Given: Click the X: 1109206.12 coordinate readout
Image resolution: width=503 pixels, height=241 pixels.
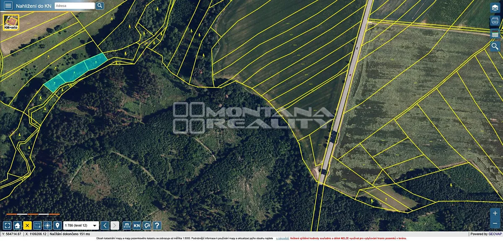Looking at the screenshot, I should [35, 234].
